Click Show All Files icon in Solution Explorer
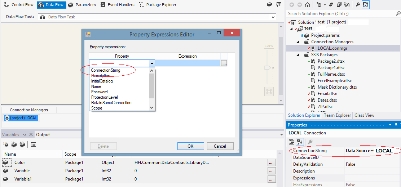Image resolution: width=401 pixels, height=187 pixels. click(347, 5)
